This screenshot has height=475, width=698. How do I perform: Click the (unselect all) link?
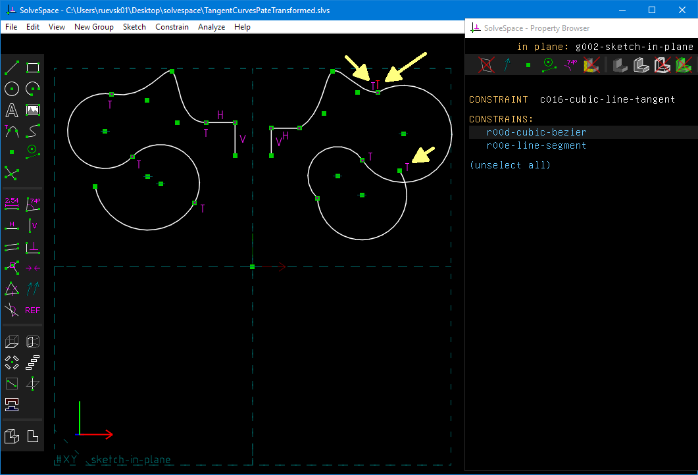(x=510, y=165)
